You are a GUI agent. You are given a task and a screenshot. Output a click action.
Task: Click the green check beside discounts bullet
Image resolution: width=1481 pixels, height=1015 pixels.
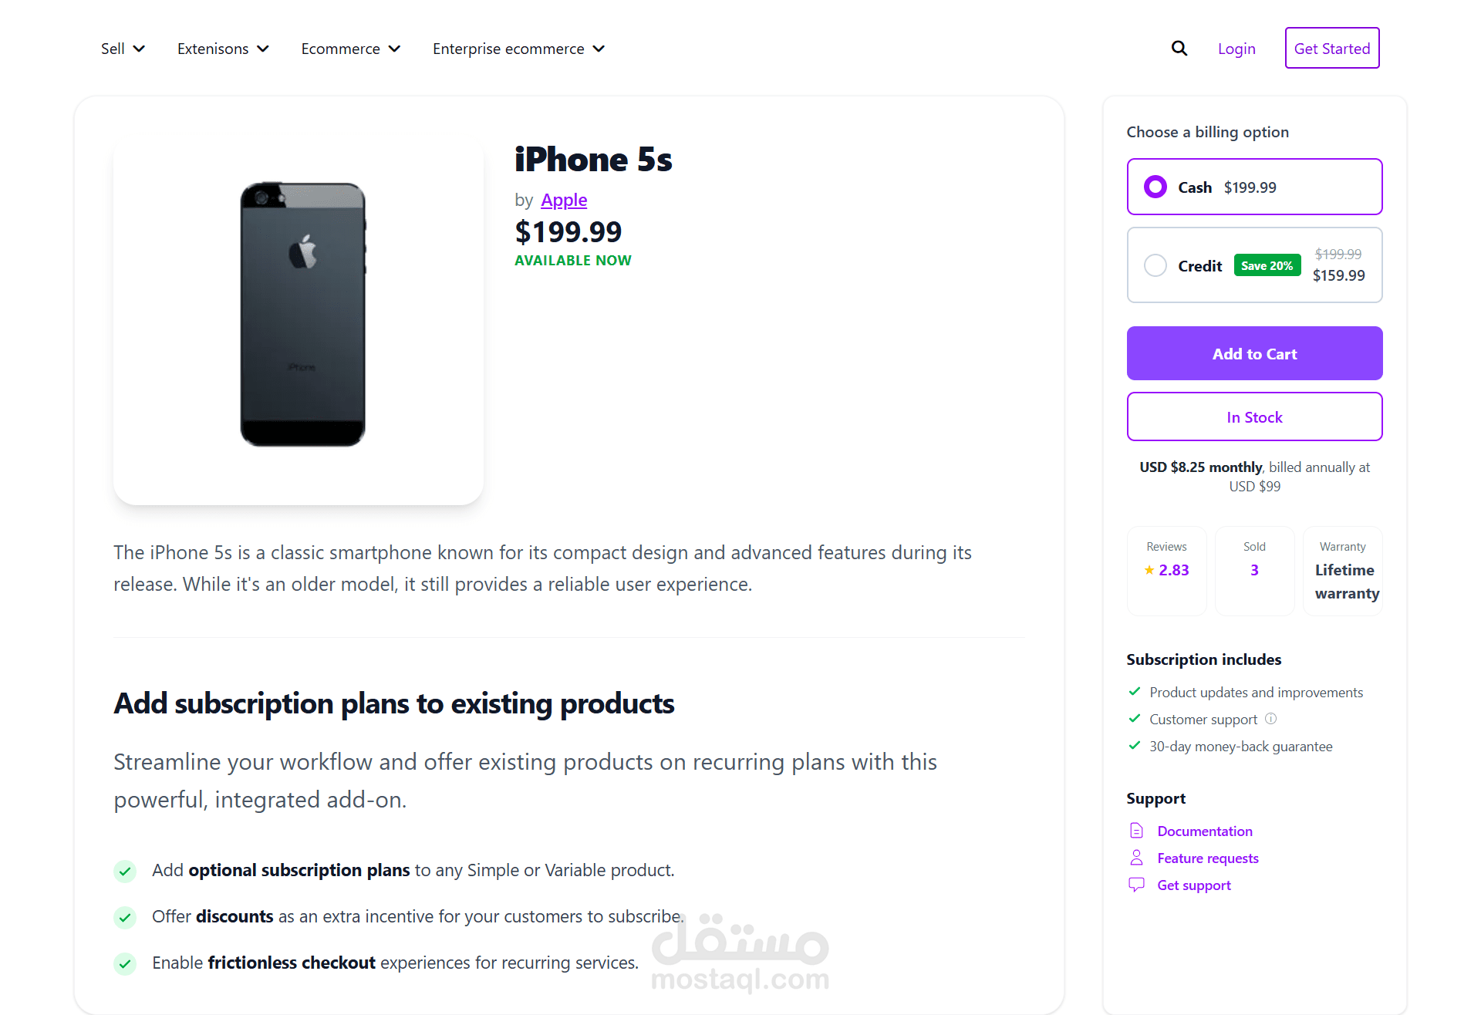coord(125,917)
